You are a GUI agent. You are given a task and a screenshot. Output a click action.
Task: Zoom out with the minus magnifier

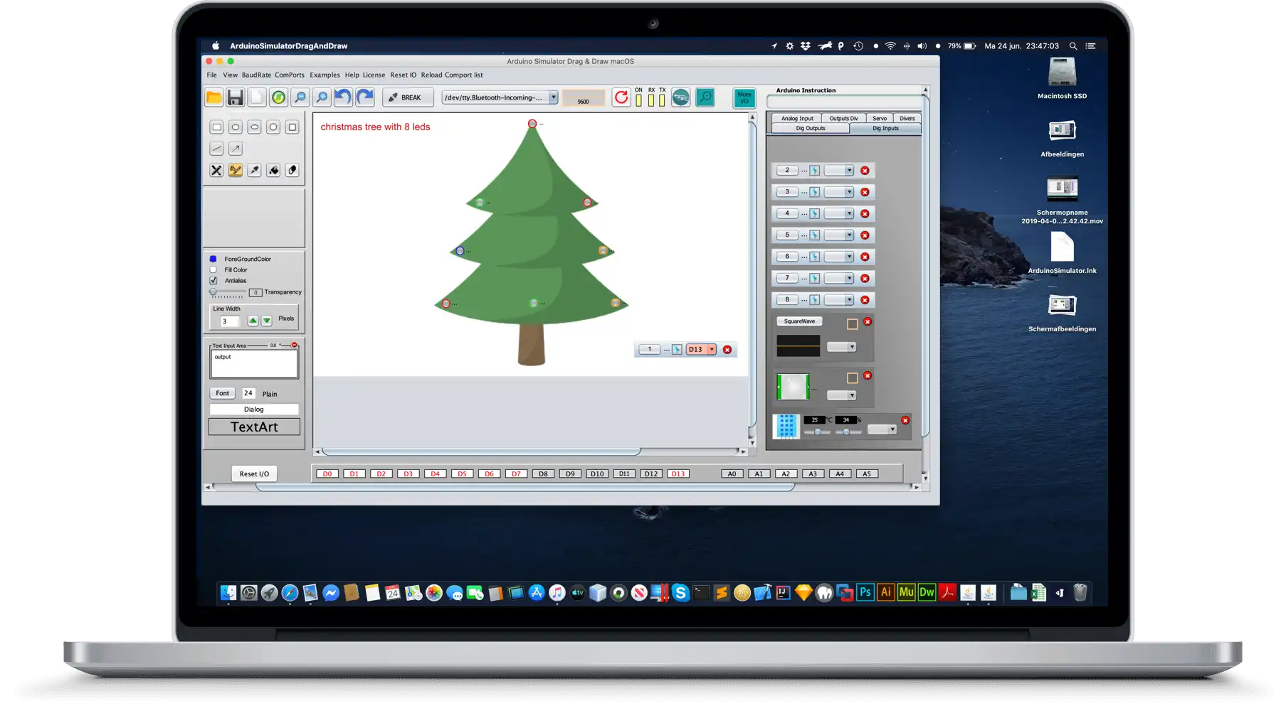click(300, 97)
